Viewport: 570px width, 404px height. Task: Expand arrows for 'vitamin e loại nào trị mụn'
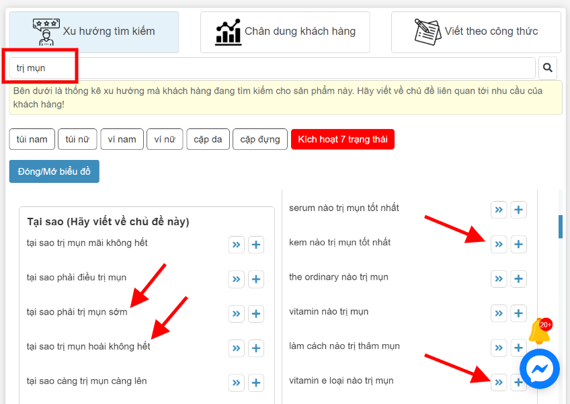coord(499,382)
